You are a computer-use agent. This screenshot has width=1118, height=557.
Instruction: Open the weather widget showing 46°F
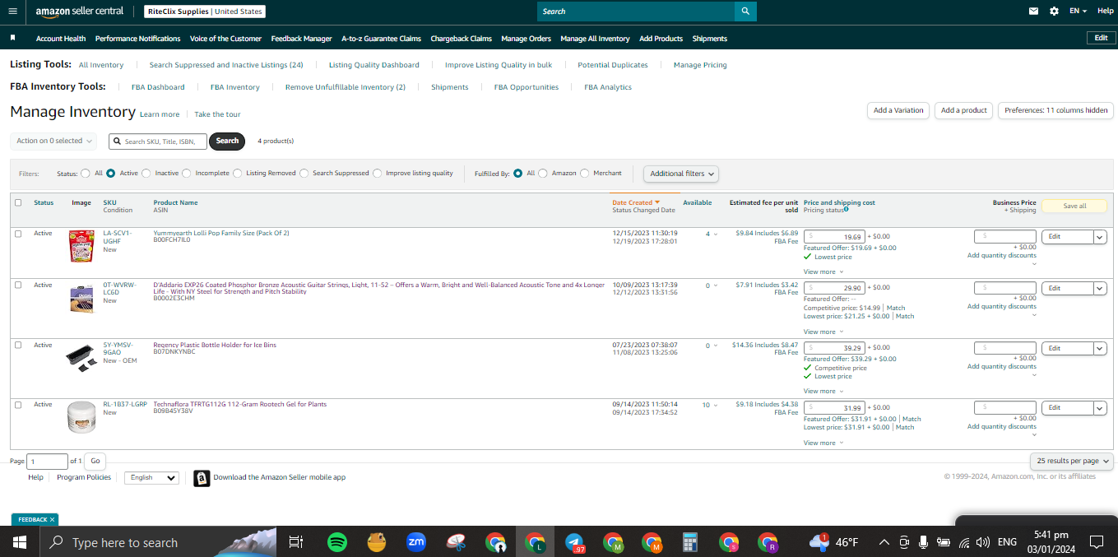tap(833, 542)
